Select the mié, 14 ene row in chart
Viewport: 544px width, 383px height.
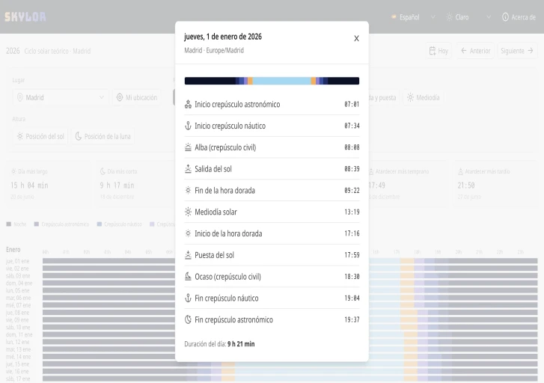coord(272,357)
